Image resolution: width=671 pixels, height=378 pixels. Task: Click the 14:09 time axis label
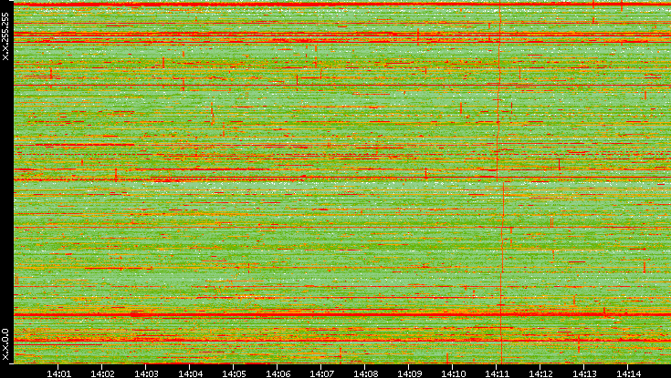click(x=409, y=373)
